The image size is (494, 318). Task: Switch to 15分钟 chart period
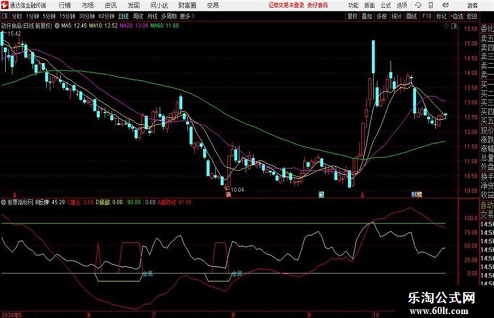tap(67, 16)
